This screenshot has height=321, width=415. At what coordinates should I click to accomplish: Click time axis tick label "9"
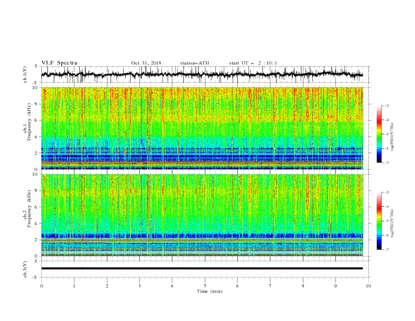(335, 286)
